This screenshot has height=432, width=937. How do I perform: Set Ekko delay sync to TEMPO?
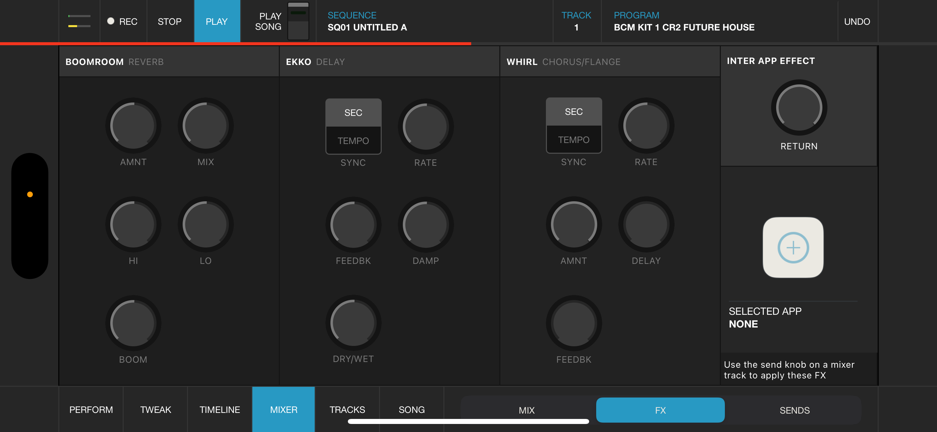click(x=353, y=141)
